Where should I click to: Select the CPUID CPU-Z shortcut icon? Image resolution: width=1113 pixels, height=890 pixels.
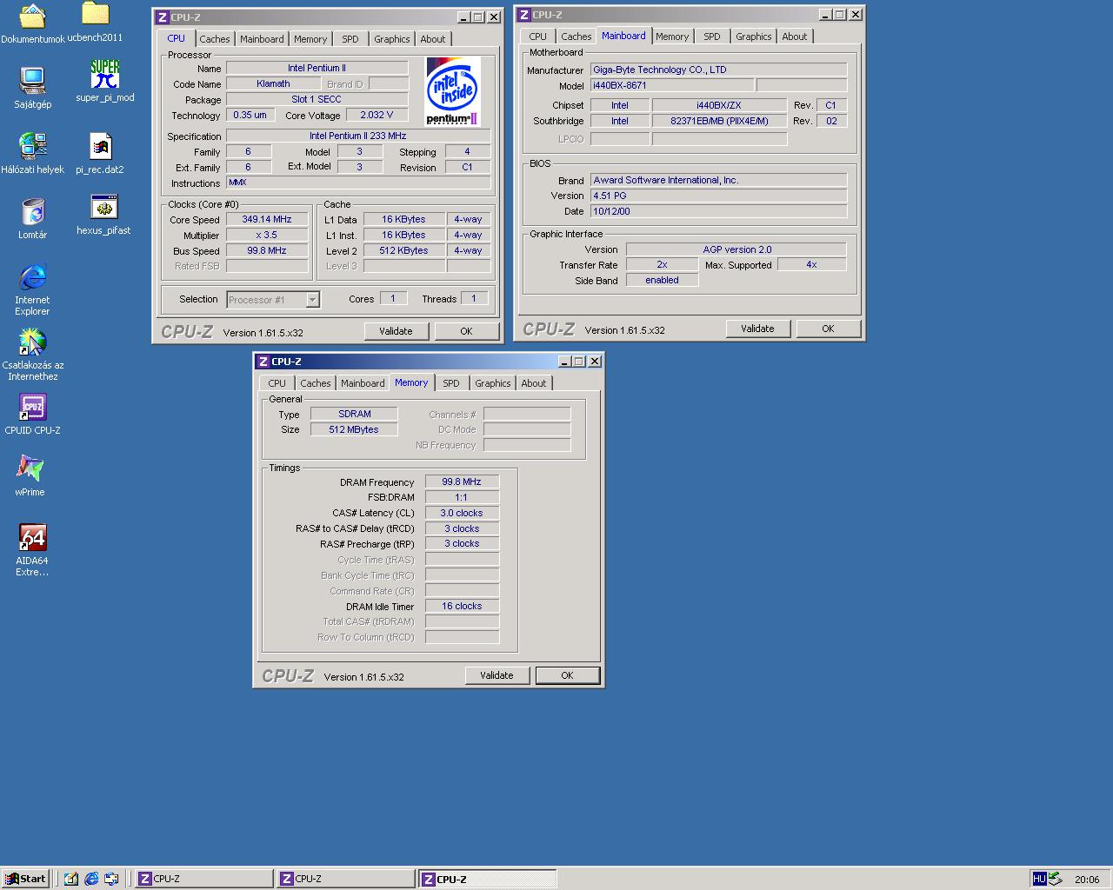[32, 408]
